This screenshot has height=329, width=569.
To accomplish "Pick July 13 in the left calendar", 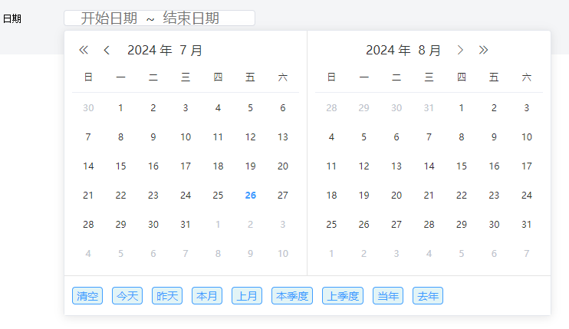I will (x=283, y=137).
